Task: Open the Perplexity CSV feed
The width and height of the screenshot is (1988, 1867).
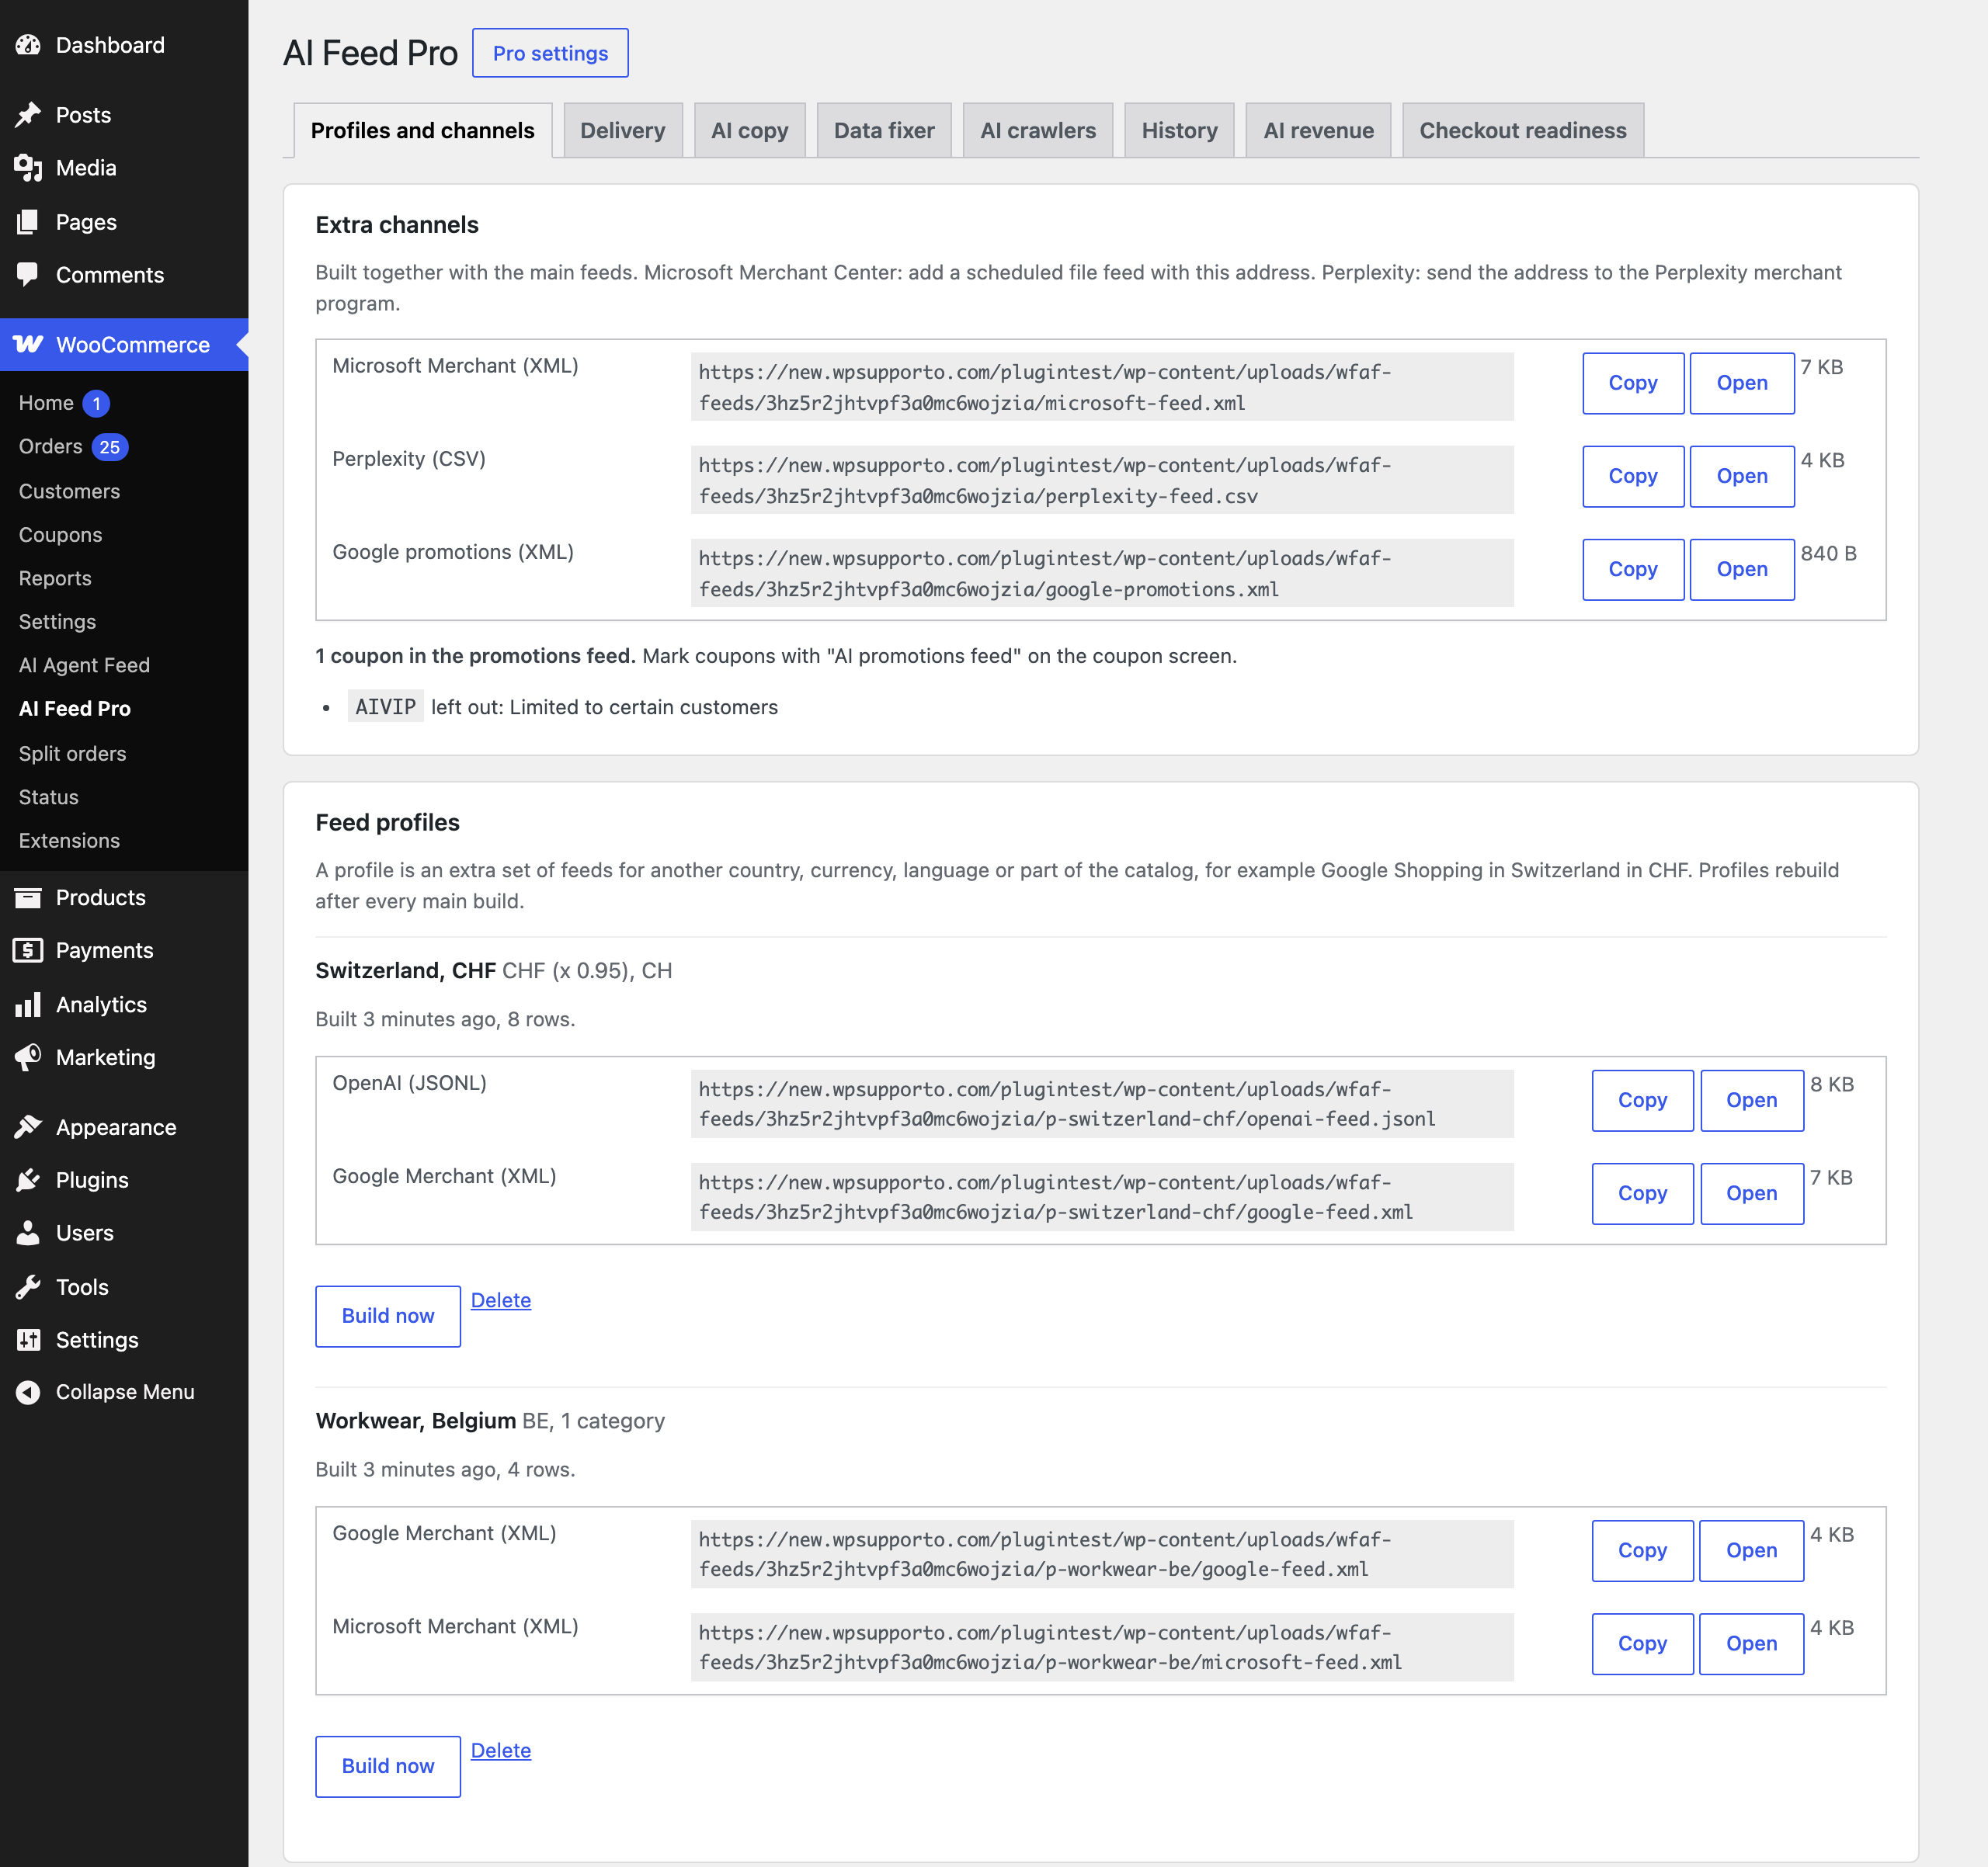Action: 1741,476
